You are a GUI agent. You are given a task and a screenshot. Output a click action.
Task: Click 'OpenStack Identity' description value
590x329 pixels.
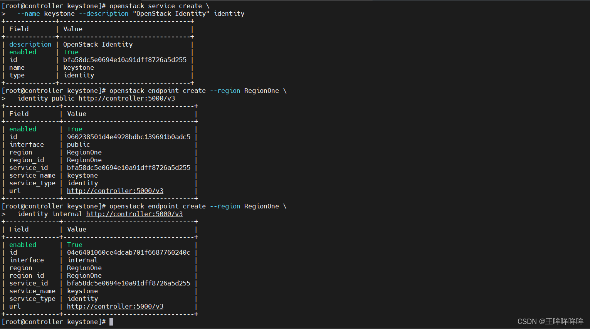(x=98, y=44)
